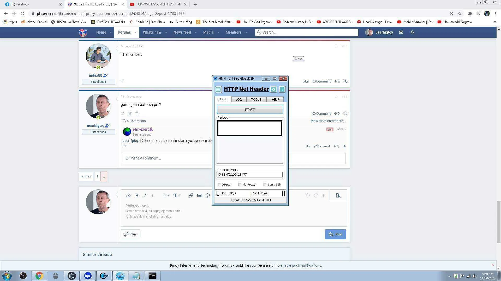Click the page vertical scrollbar thumb
The image size is (501, 281).
(499, 222)
